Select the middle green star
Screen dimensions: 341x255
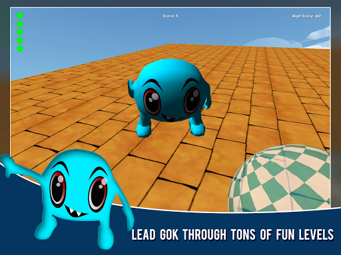pyautogui.click(x=20, y=32)
